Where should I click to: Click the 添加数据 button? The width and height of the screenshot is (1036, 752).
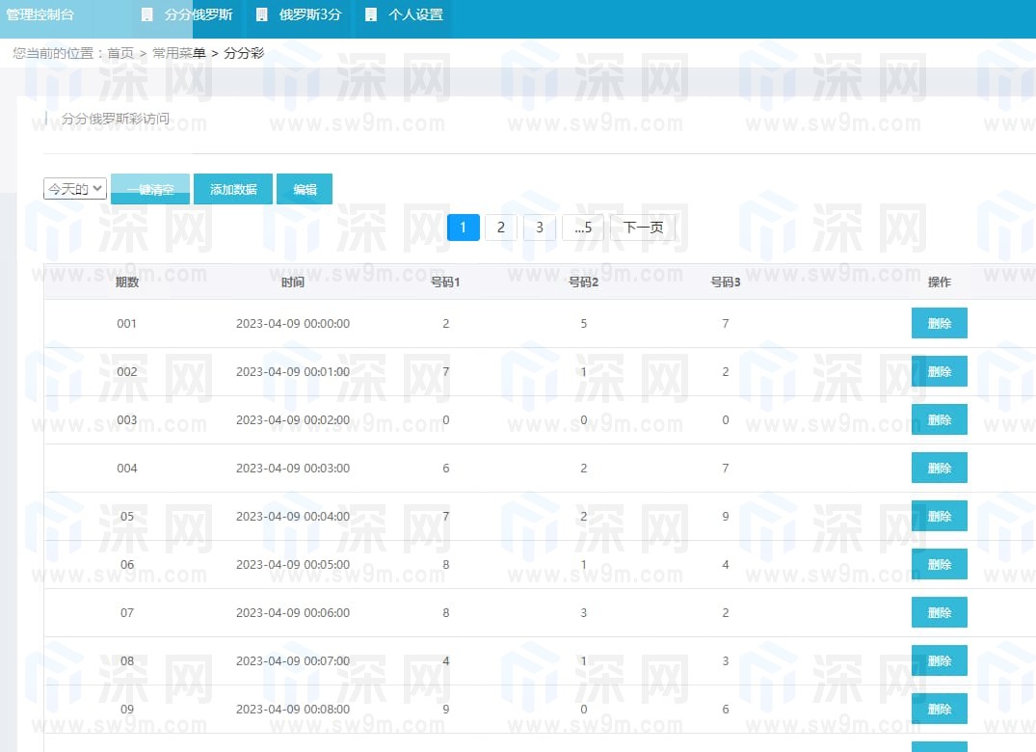point(233,189)
